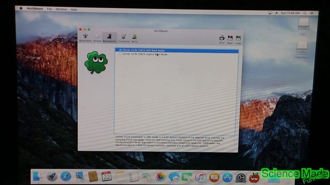
Task: Select the Clover Legacy Boot Mode row
Action: coord(177,54)
